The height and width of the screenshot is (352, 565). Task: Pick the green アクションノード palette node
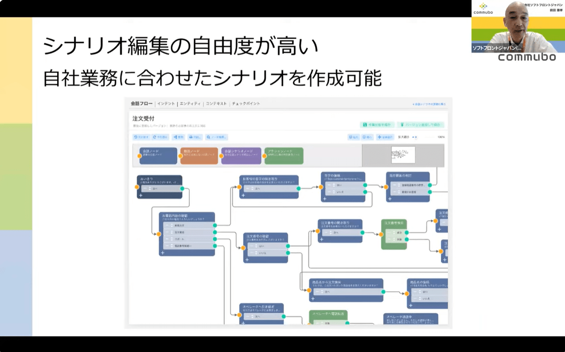tap(284, 156)
